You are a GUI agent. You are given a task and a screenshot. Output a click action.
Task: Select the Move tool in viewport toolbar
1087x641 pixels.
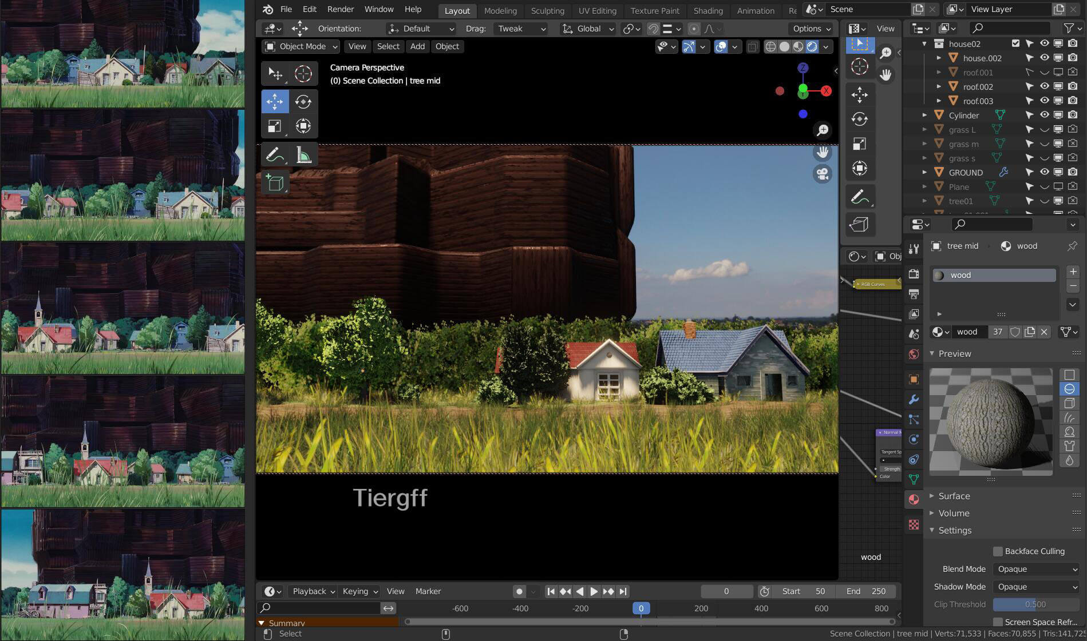click(x=275, y=102)
